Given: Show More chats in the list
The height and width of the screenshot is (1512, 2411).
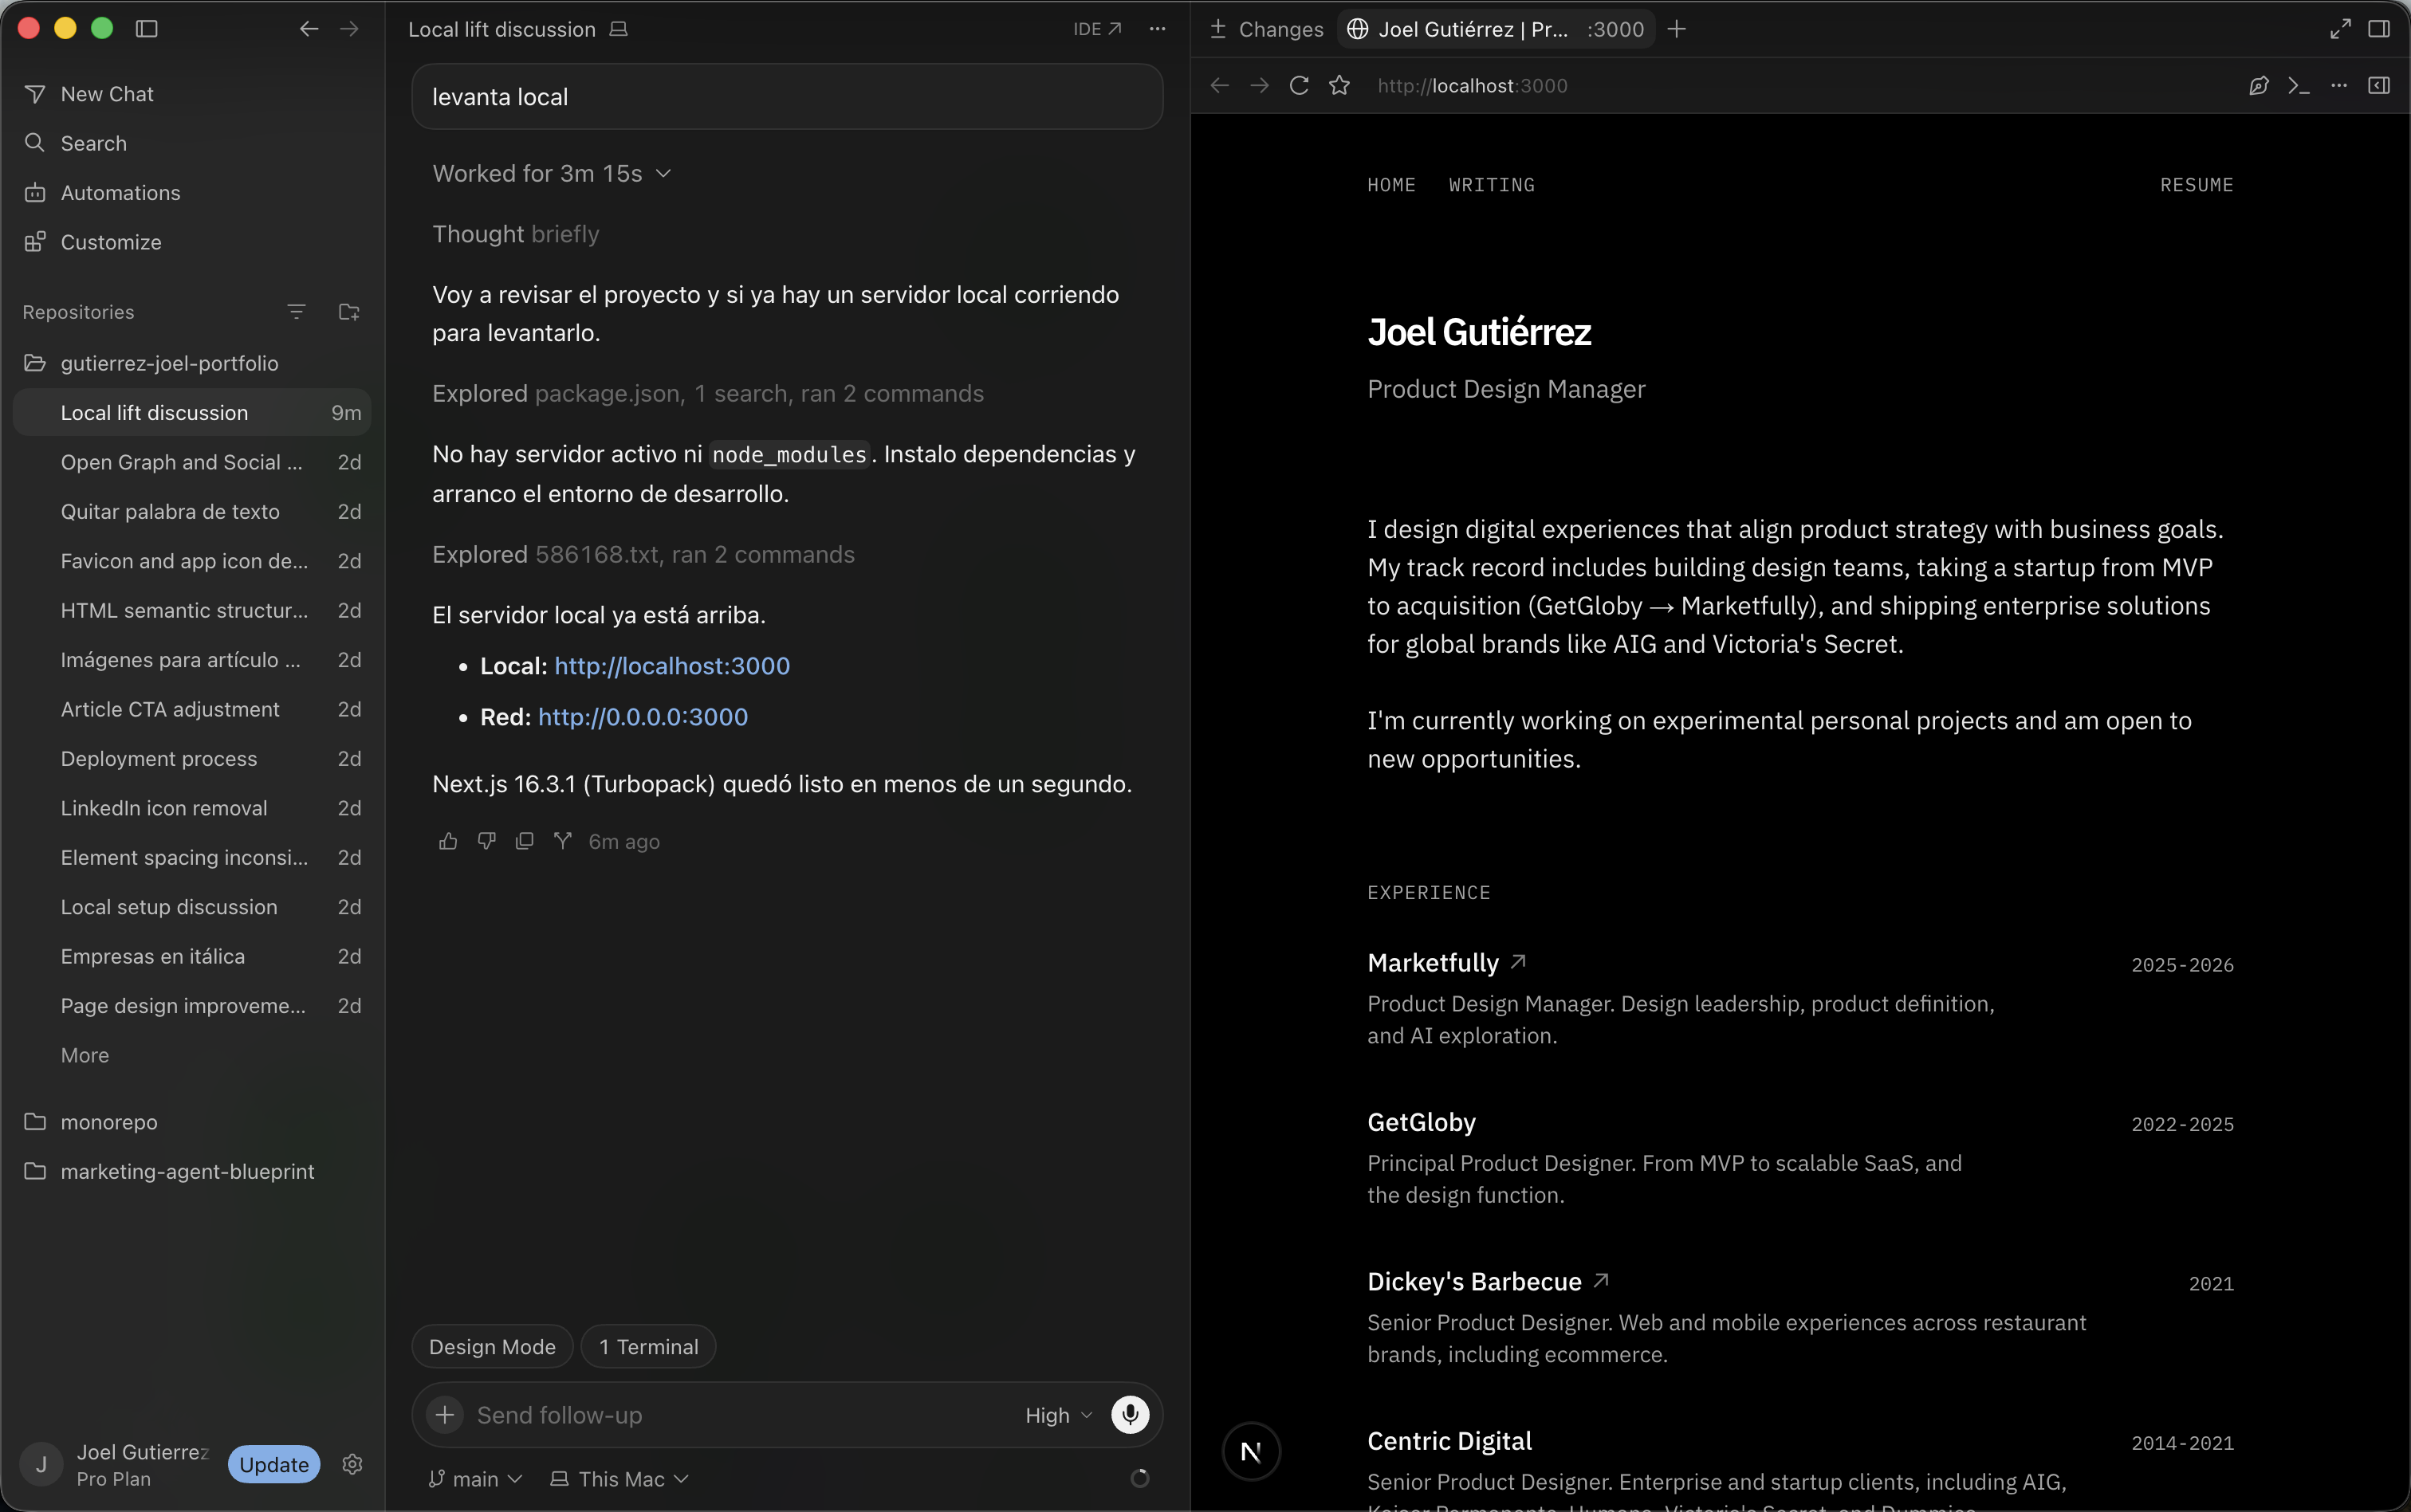Looking at the screenshot, I should click(85, 1055).
